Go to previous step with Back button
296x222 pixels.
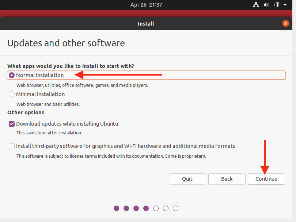point(227,179)
